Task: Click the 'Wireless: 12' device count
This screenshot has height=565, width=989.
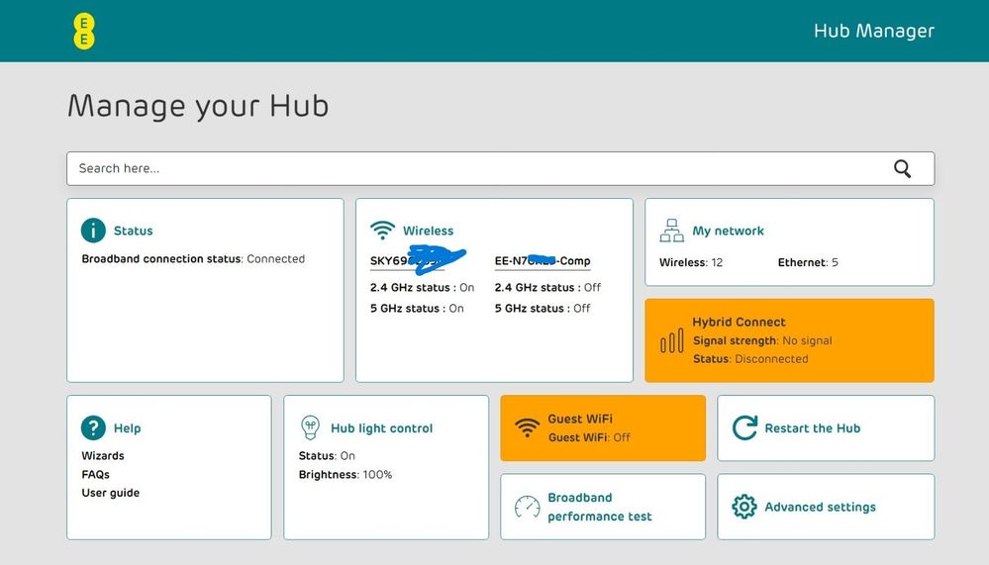Action: pyautogui.click(x=691, y=262)
